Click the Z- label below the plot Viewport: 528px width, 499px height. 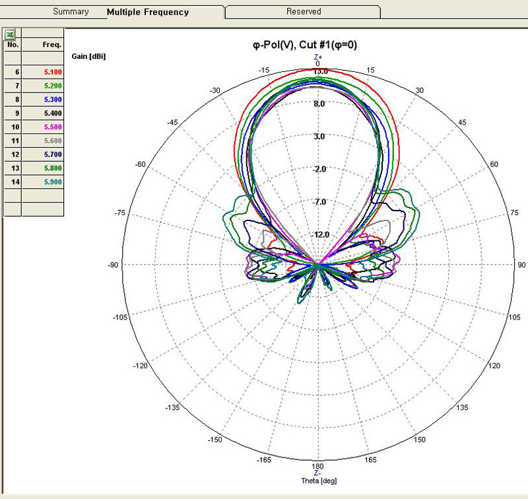pos(317,473)
